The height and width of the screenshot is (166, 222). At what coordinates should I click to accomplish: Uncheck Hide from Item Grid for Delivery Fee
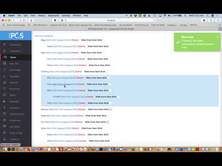tap(111, 109)
